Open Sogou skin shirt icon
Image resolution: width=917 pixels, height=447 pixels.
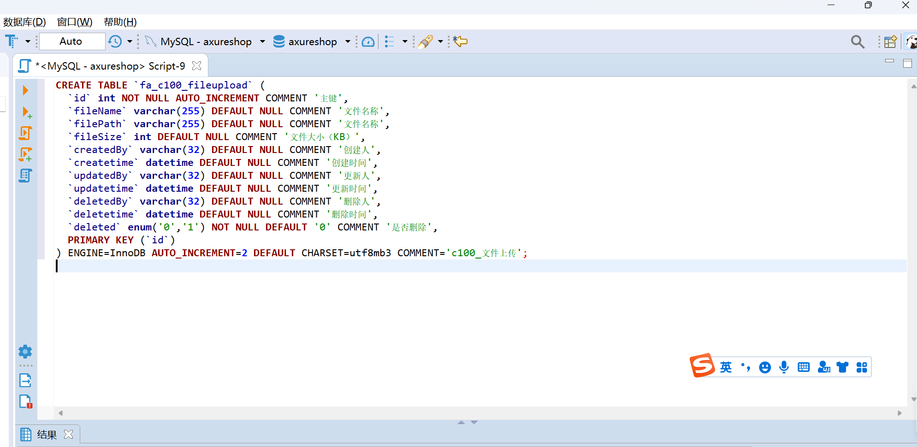[843, 367]
